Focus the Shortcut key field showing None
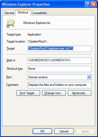Screen dimensions: 98x137 60,69
